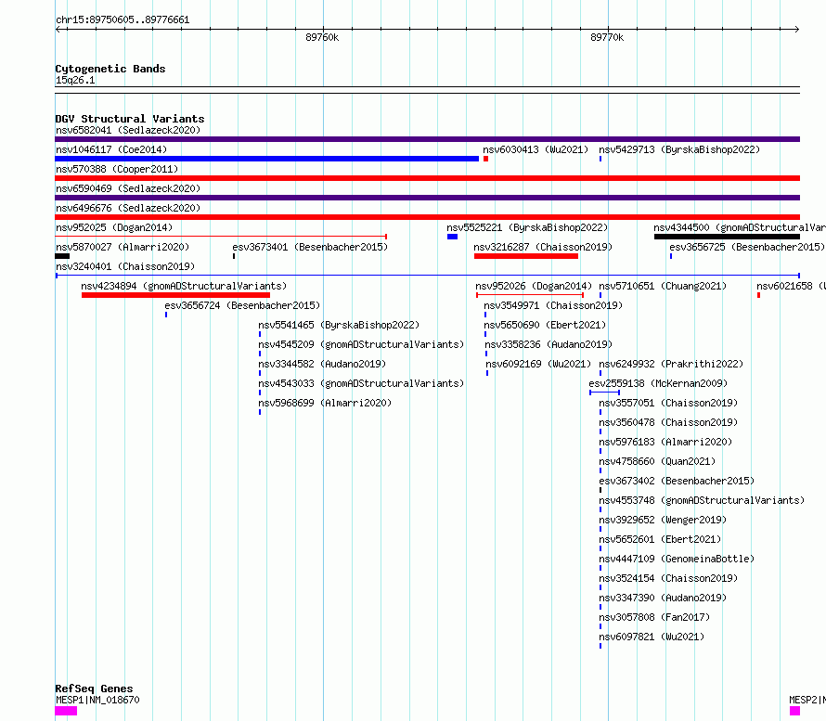
Task: Select the red nsv570388 (Cooper2011) bar
Action: [427, 178]
